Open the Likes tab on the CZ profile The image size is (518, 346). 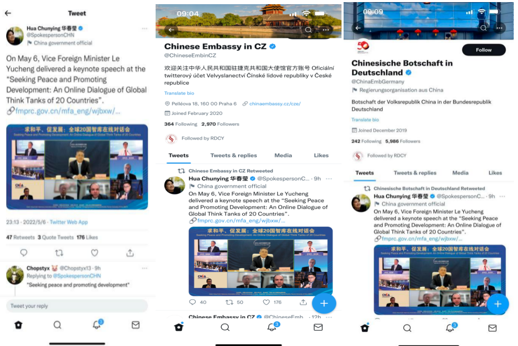click(321, 155)
